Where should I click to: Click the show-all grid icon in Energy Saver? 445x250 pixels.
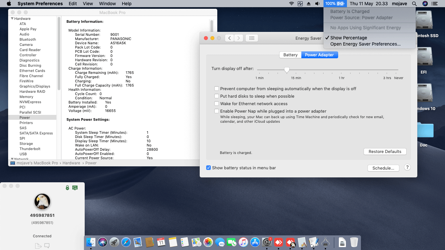[251, 38]
